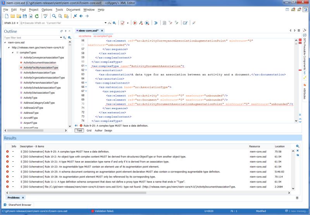Open the Database perspective icon

[305, 9]
